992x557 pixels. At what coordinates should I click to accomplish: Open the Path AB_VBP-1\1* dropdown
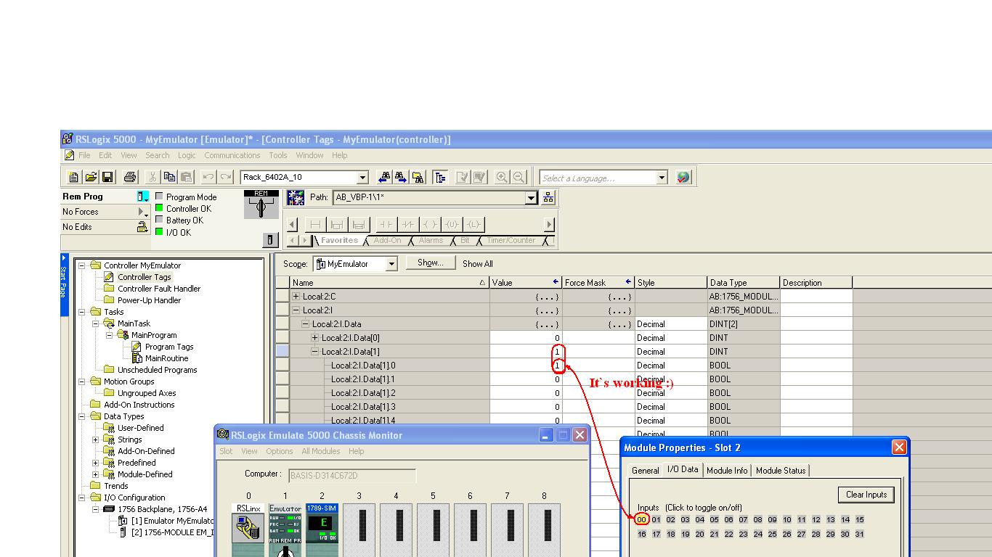coord(531,197)
